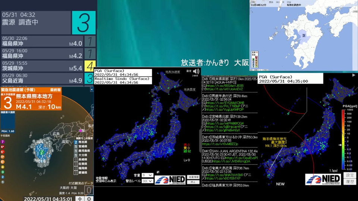Open the gear settings icon beside the clock
Image resolution: width=358 pixels, height=201 pixels.
pyautogui.click(x=89, y=199)
